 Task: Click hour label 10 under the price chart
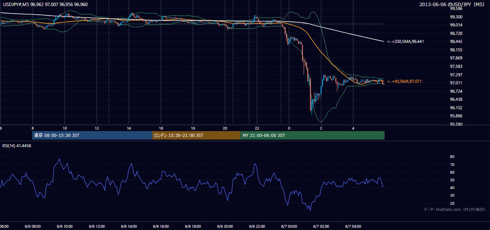[65, 128]
